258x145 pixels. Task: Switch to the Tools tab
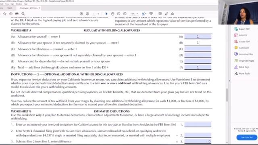10,8
